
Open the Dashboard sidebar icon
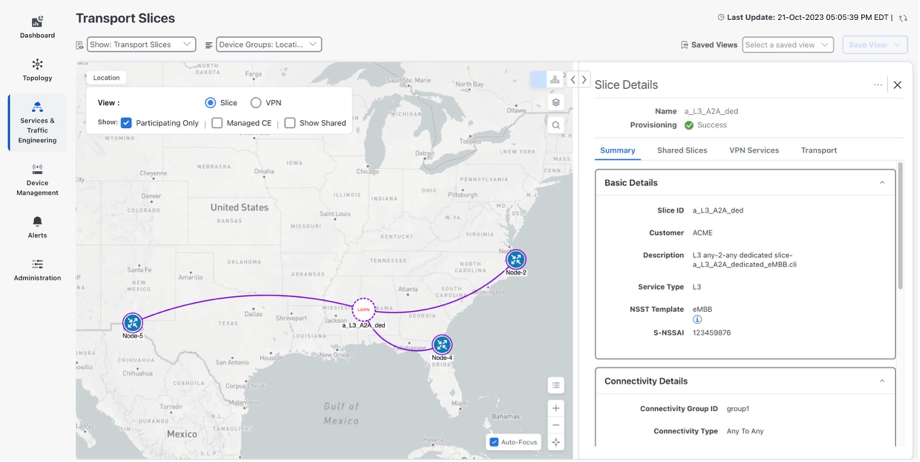pos(37,22)
